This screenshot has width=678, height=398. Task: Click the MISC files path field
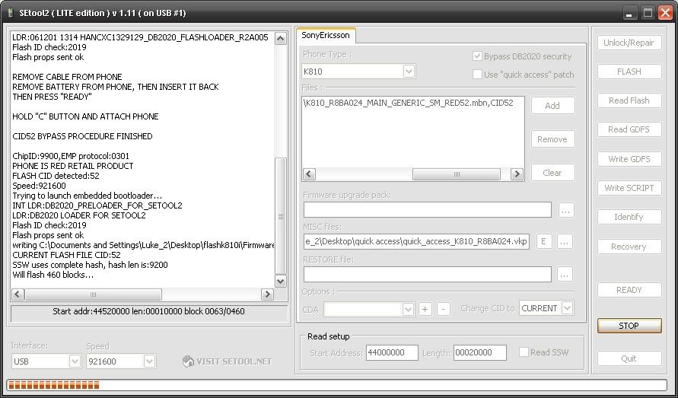tap(416, 241)
